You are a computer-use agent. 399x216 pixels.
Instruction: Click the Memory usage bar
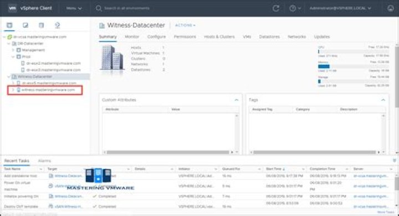[354, 66]
